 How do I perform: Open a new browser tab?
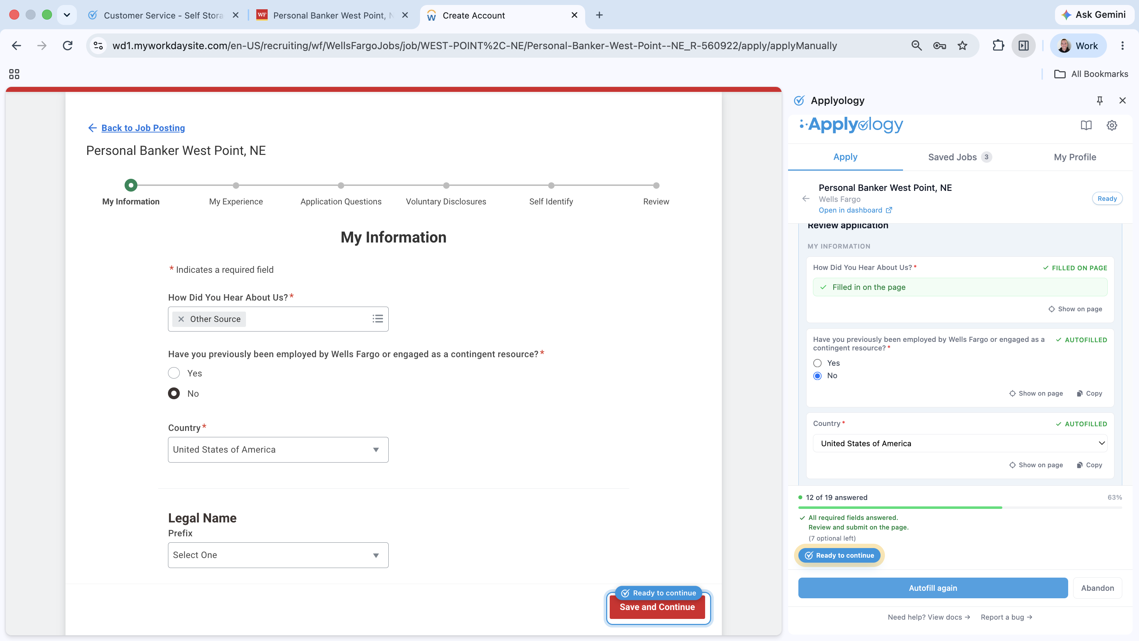click(x=599, y=15)
